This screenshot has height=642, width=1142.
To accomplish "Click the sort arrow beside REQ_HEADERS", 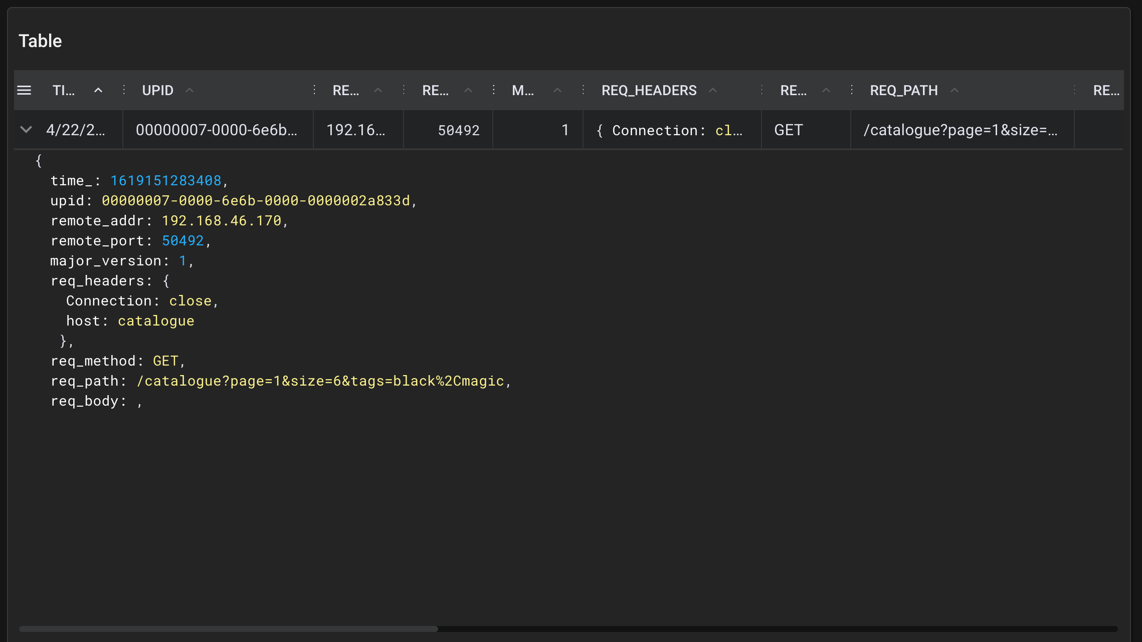I will tap(713, 90).
